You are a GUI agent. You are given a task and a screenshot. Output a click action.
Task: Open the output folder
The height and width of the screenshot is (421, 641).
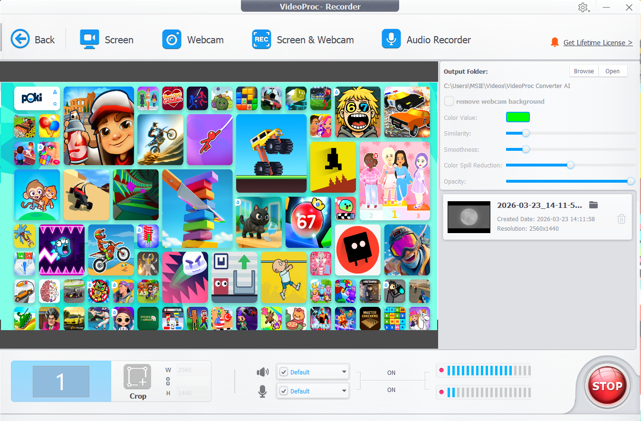612,71
